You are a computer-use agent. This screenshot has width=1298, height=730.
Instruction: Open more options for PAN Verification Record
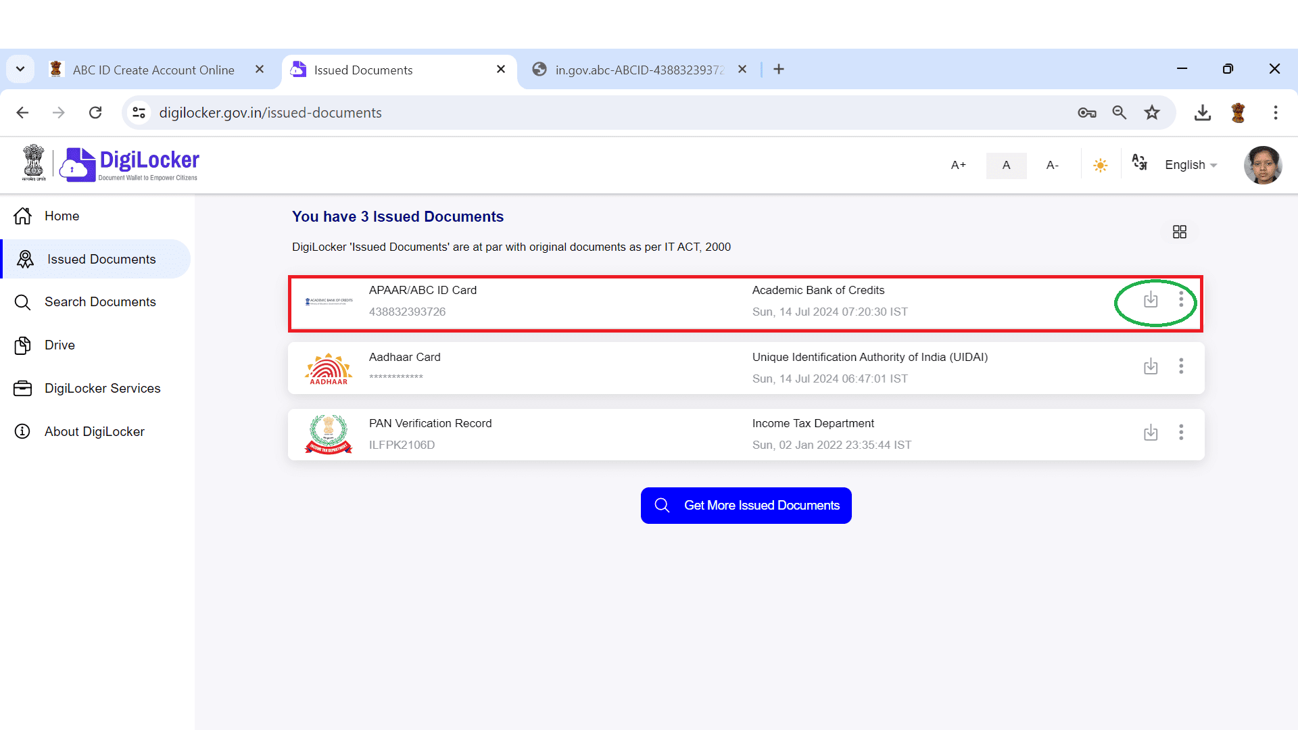click(x=1181, y=433)
